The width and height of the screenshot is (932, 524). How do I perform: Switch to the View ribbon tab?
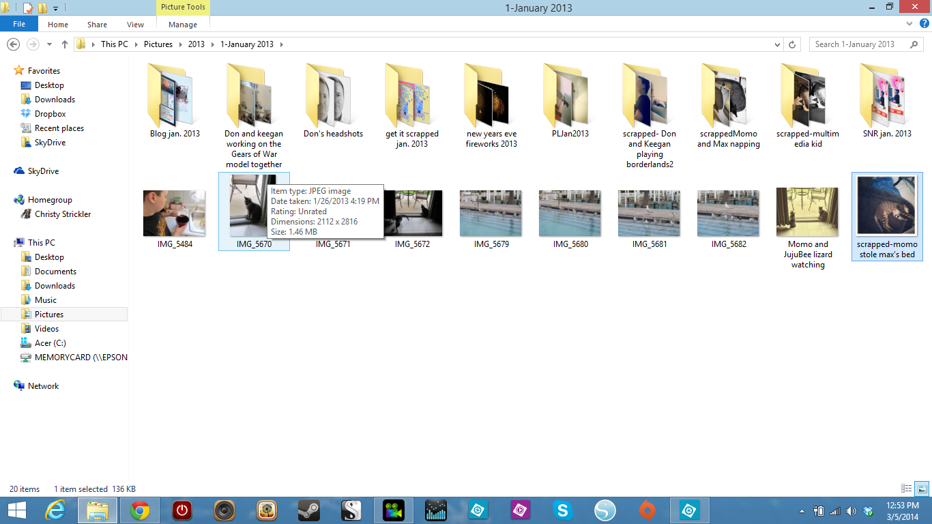point(135,24)
